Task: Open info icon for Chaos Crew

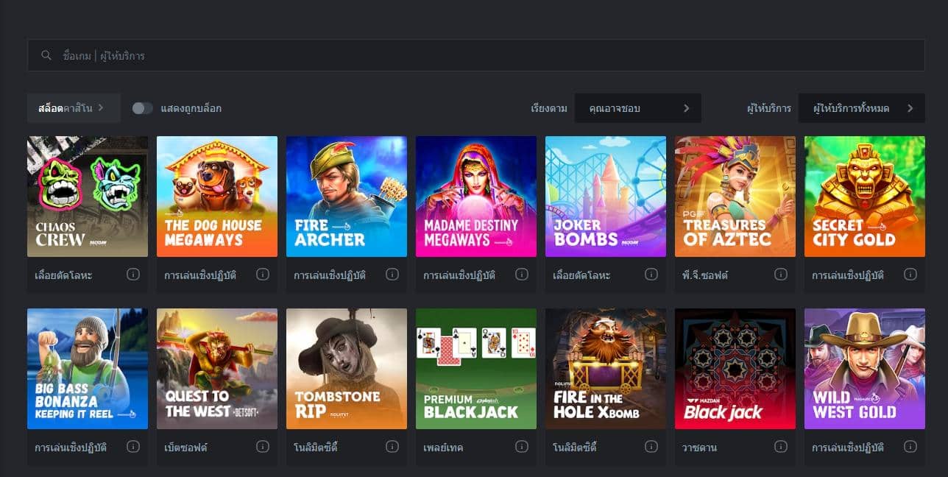Action: pyautogui.click(x=133, y=275)
